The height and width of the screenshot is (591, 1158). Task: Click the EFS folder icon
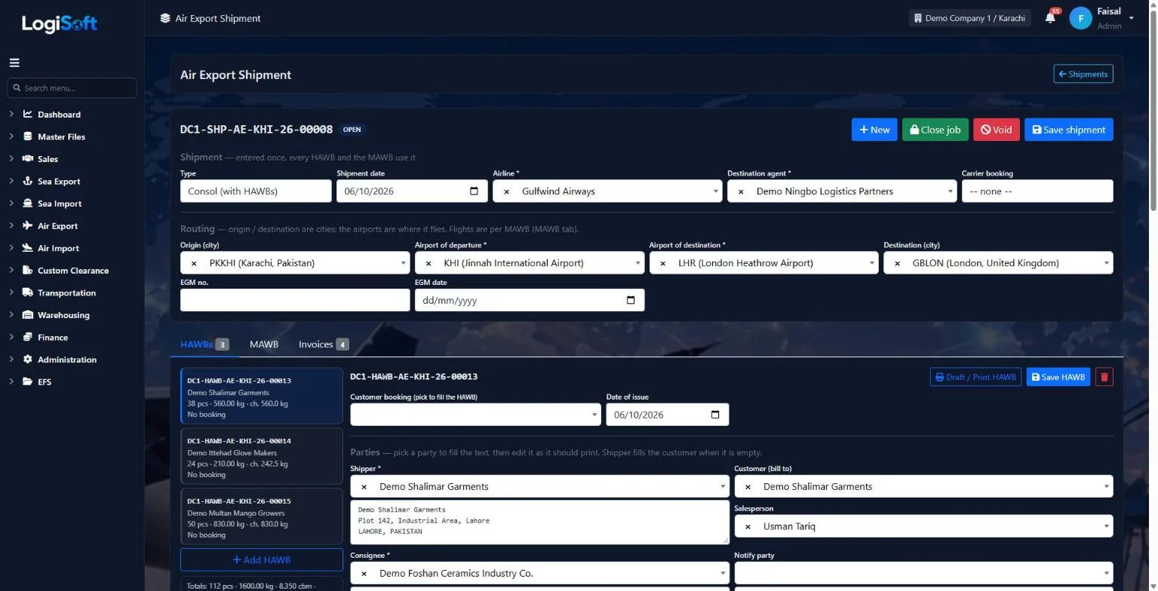[x=28, y=381]
